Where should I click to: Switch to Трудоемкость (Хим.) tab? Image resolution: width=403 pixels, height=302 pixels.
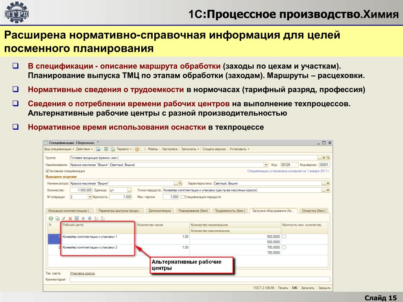[x=230, y=211]
